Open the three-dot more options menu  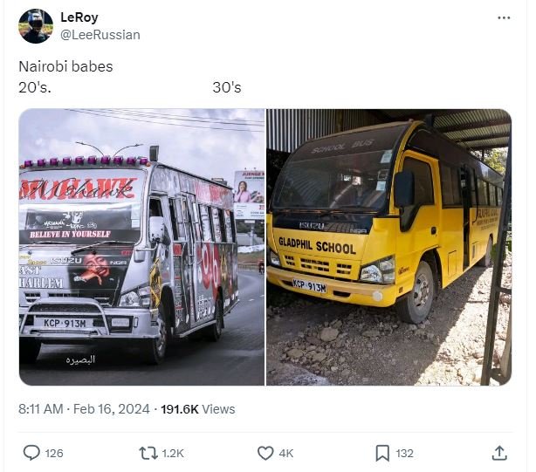click(x=504, y=17)
